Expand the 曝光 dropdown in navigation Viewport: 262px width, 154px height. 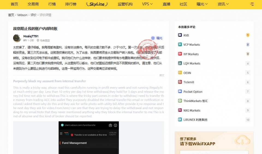[202, 4]
